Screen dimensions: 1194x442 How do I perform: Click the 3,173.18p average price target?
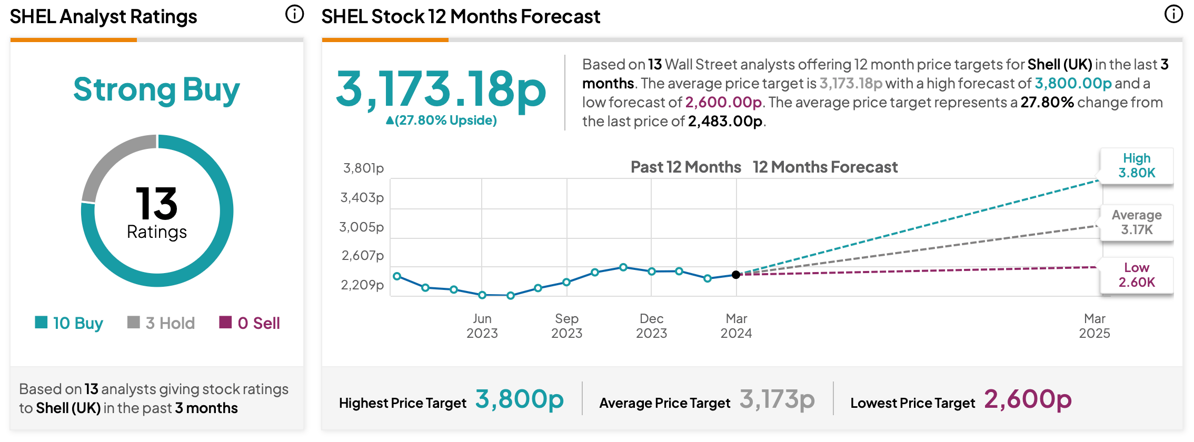point(441,89)
